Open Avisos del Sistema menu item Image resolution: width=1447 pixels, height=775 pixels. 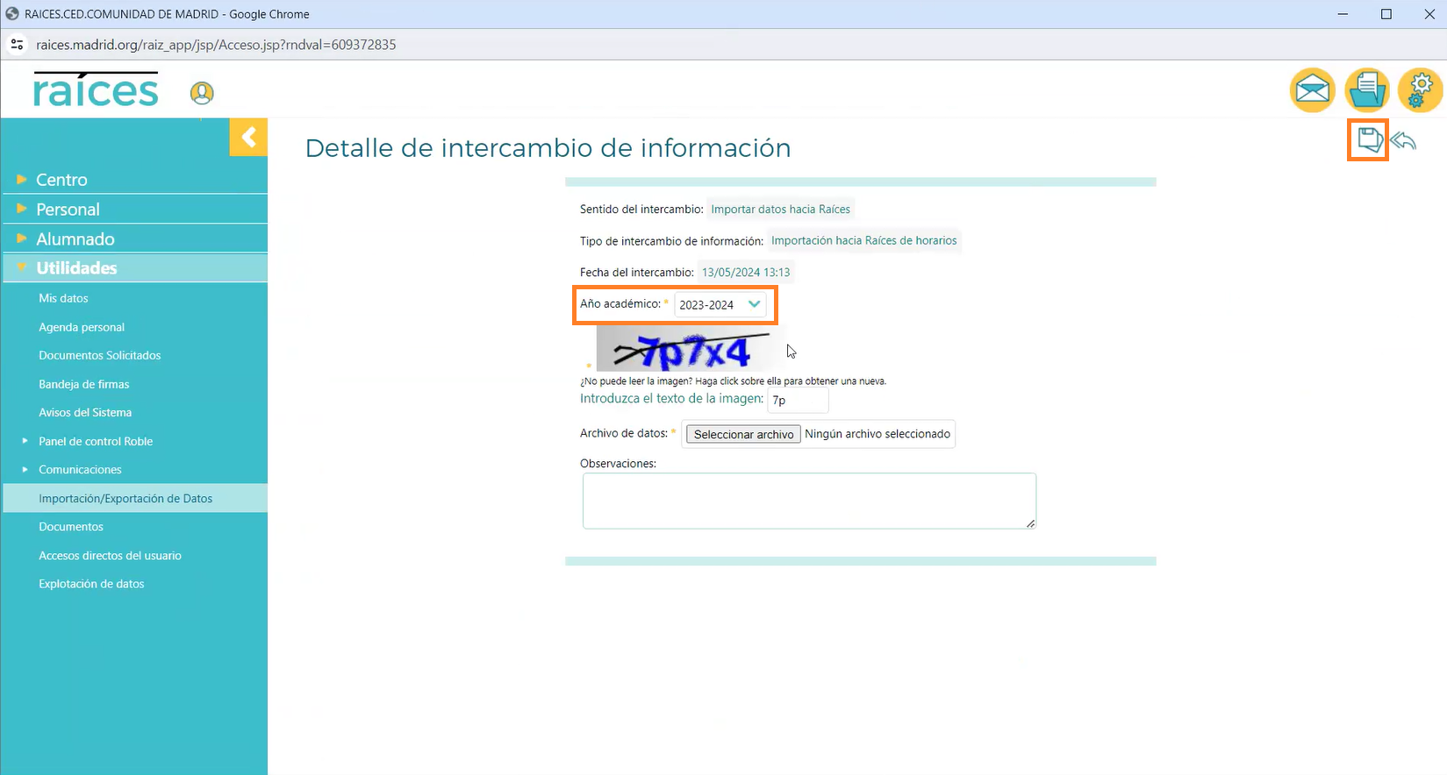[85, 412]
